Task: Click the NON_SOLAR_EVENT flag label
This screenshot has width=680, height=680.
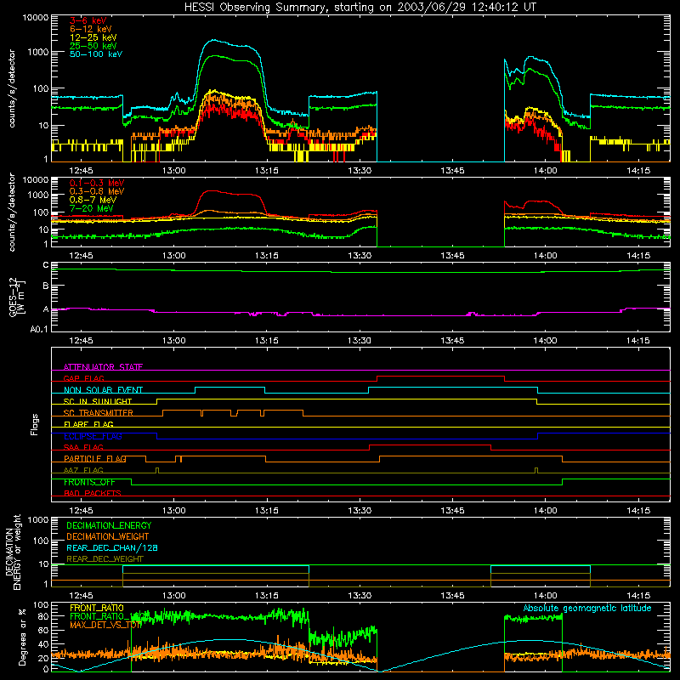Action: [103, 390]
